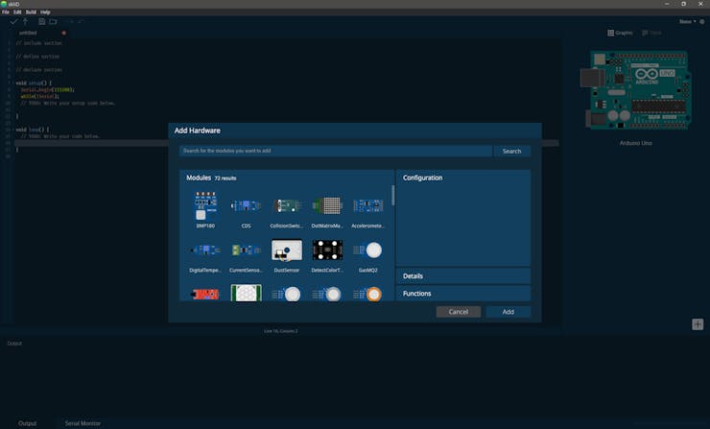Close the untitled tab via red dot
The height and width of the screenshot is (429, 710).
(64, 33)
